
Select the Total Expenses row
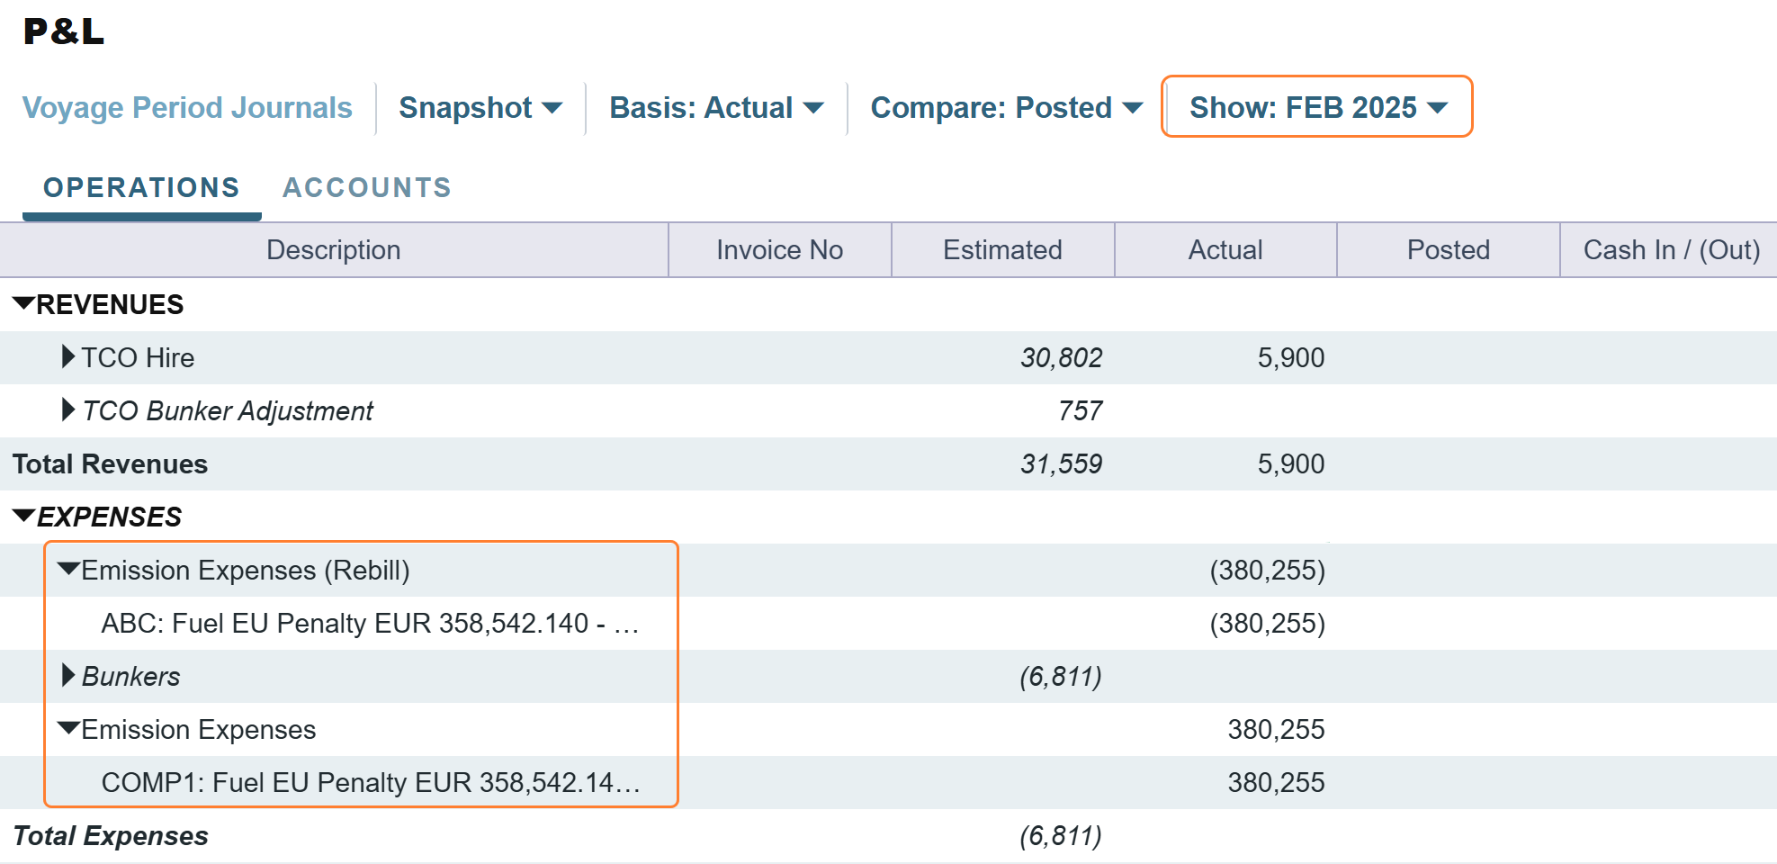click(110, 835)
